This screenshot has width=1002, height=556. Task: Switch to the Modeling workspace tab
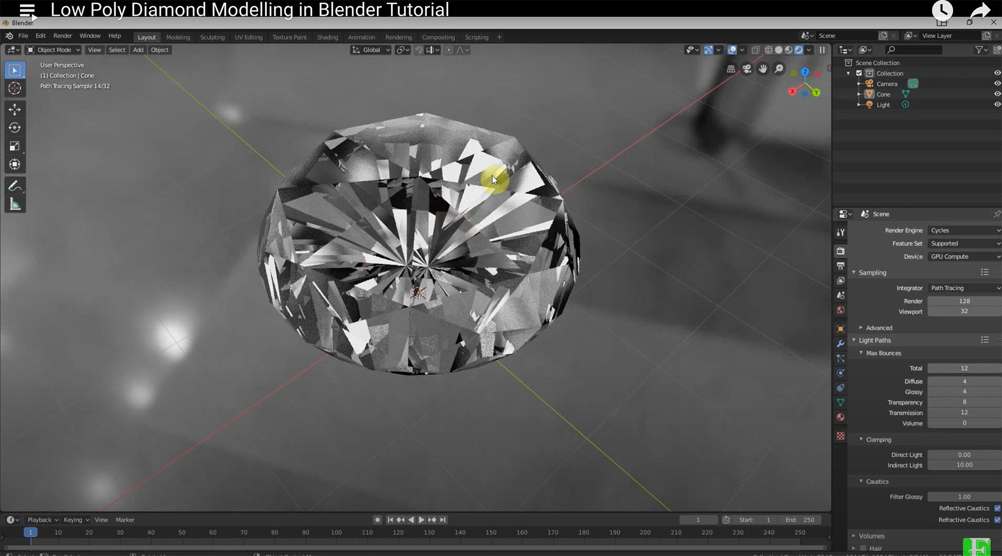(178, 37)
